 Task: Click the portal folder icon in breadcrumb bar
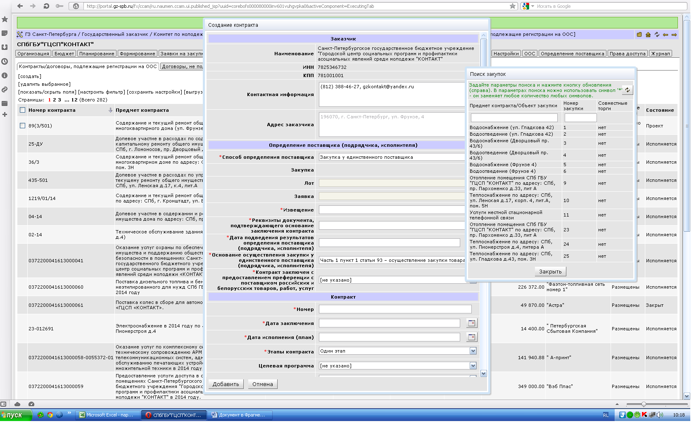click(639, 35)
